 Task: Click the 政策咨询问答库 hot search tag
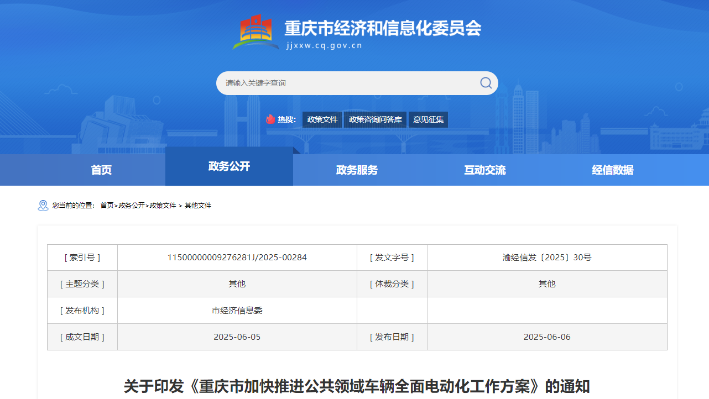375,119
